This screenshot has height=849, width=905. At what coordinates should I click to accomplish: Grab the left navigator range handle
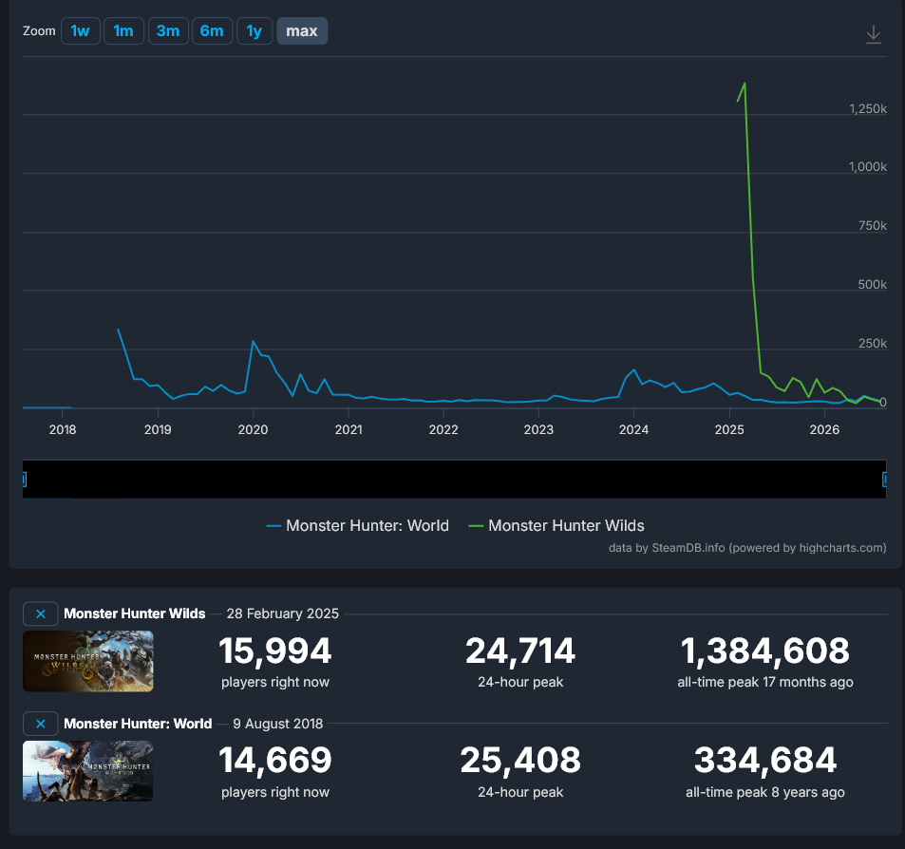[x=25, y=479]
